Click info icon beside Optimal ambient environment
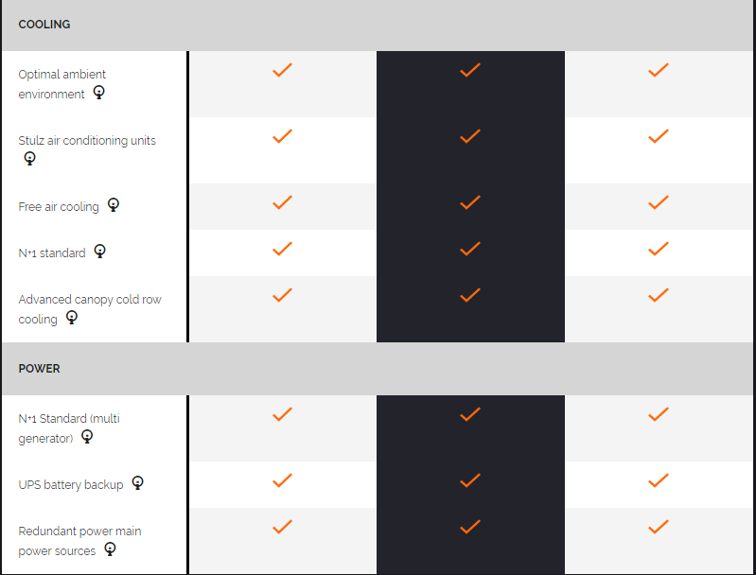756x575 pixels. [98, 93]
